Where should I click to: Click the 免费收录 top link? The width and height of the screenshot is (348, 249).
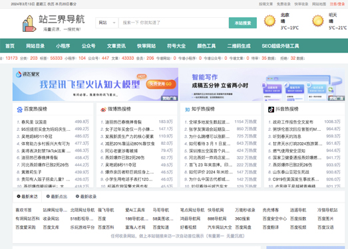[x=283, y=4]
